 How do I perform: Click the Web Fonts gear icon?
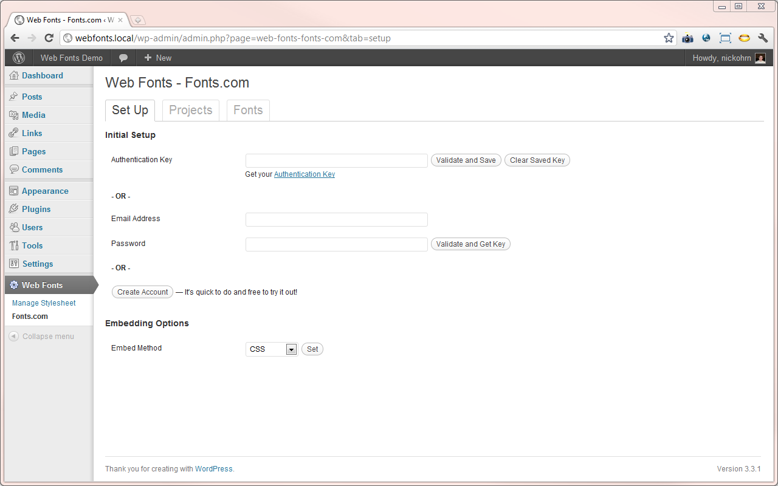coord(14,285)
